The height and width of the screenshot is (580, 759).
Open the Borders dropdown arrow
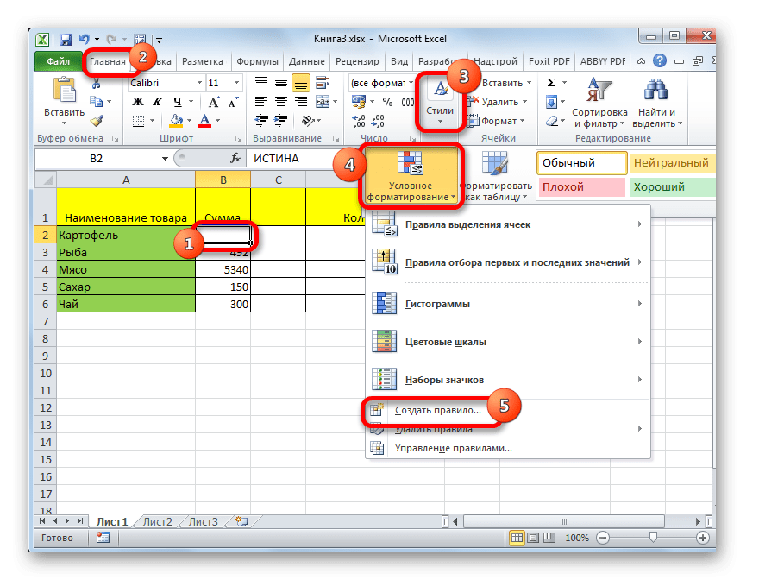point(152,121)
